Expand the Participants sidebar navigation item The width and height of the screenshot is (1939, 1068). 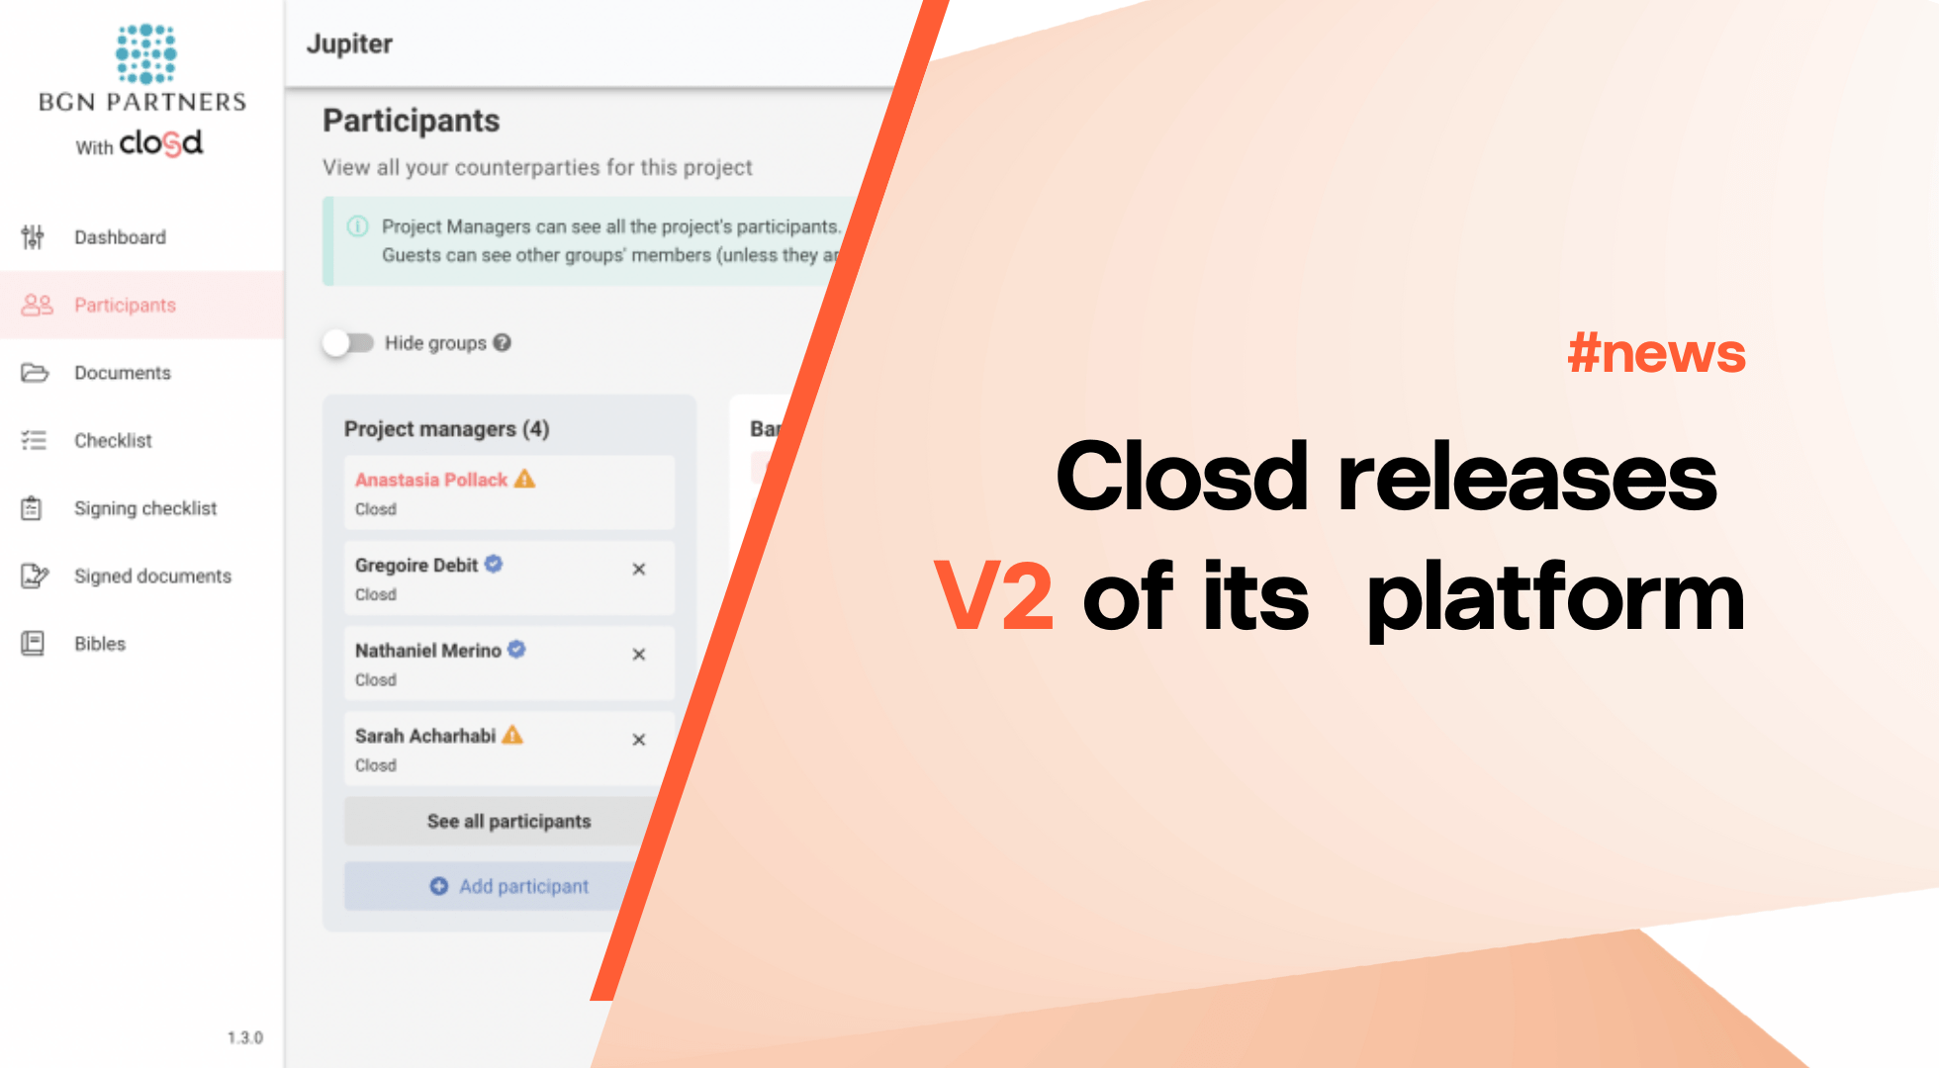coord(125,304)
